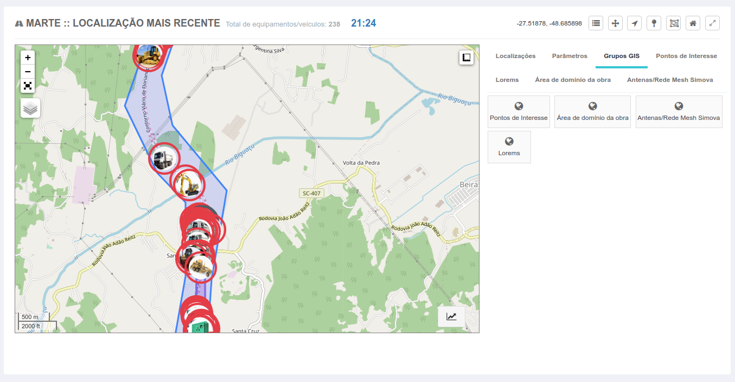
Task: Click the Área de domínio da obra group button
Action: tap(592, 112)
